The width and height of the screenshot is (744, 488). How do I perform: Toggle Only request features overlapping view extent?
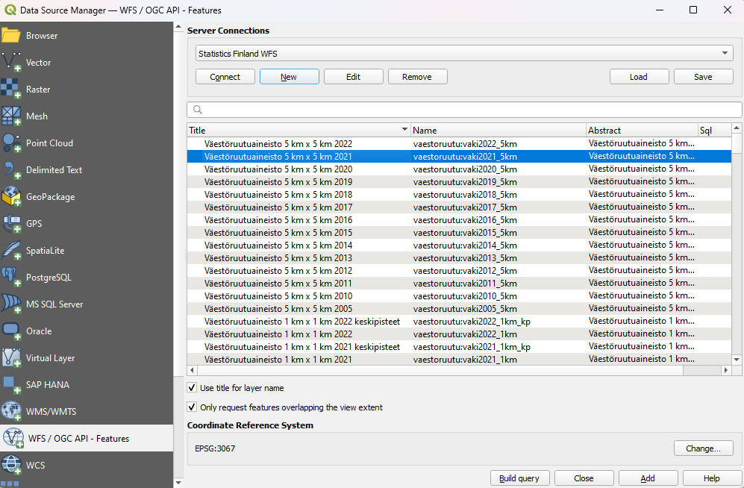192,407
